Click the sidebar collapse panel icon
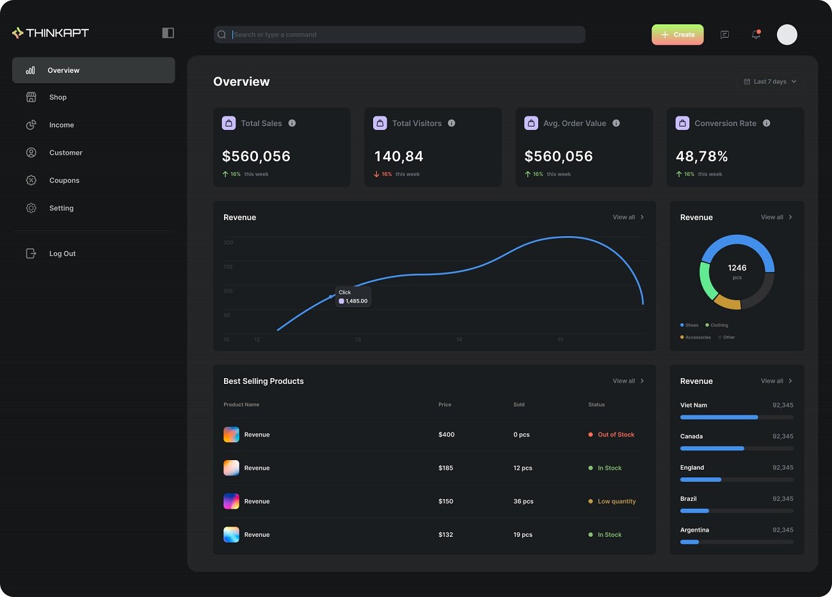The height and width of the screenshot is (597, 832). point(168,33)
